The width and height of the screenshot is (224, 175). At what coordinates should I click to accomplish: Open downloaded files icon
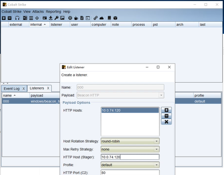51,18
